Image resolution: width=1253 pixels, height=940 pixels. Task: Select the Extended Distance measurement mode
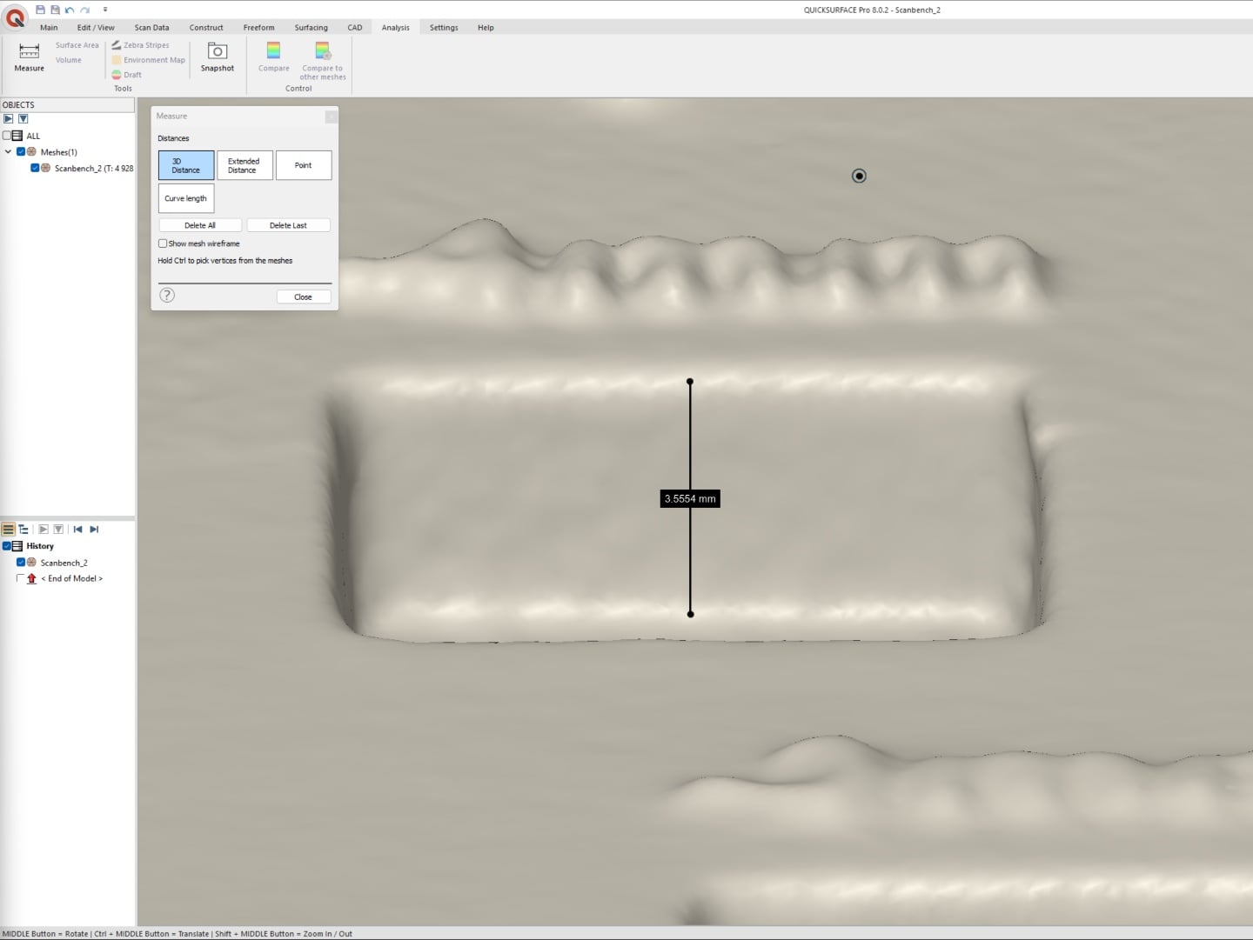click(x=245, y=165)
